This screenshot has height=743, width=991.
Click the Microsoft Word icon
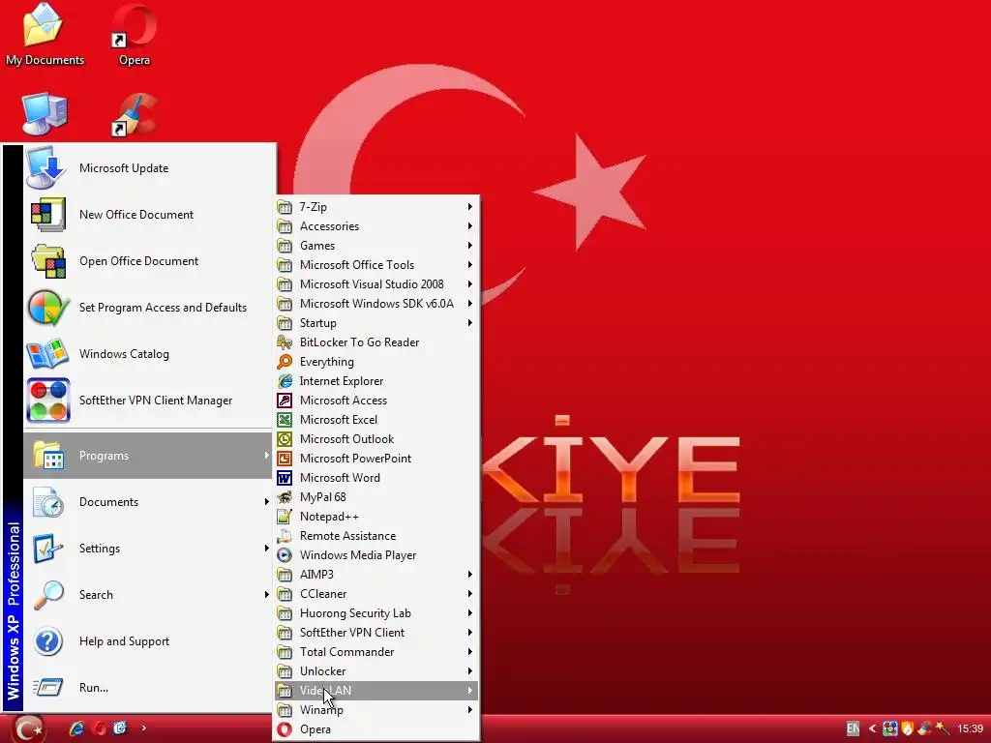point(285,478)
